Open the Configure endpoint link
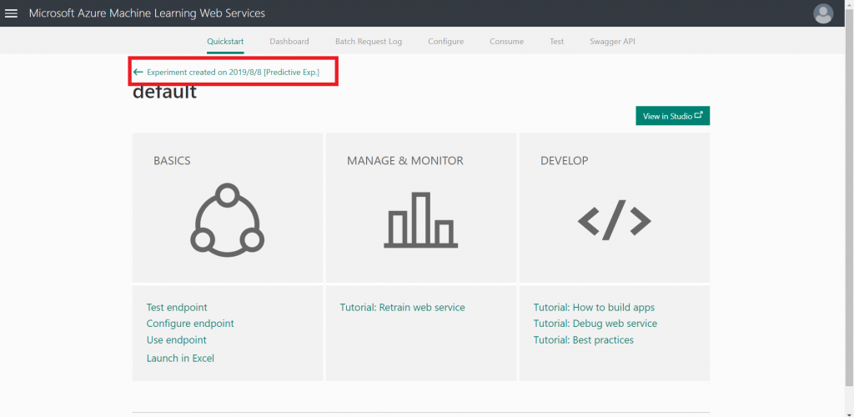This screenshot has width=854, height=417. point(190,324)
